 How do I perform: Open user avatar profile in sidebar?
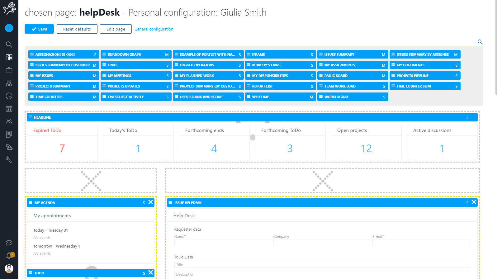[x=9, y=268]
